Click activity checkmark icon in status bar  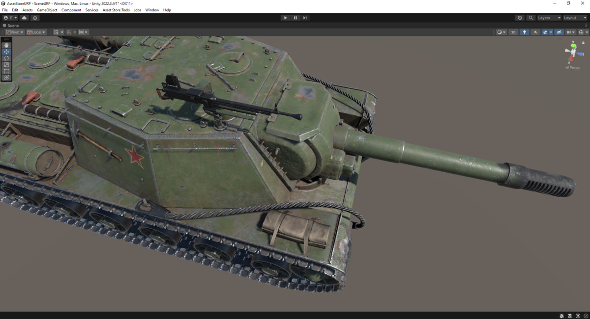tap(586, 316)
